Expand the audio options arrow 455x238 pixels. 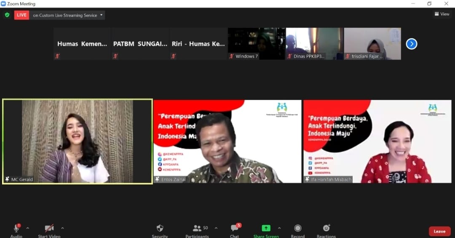(x=27, y=228)
